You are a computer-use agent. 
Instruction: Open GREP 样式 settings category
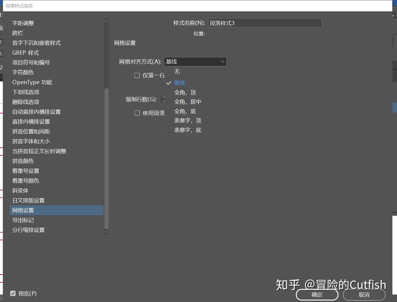[x=25, y=53]
